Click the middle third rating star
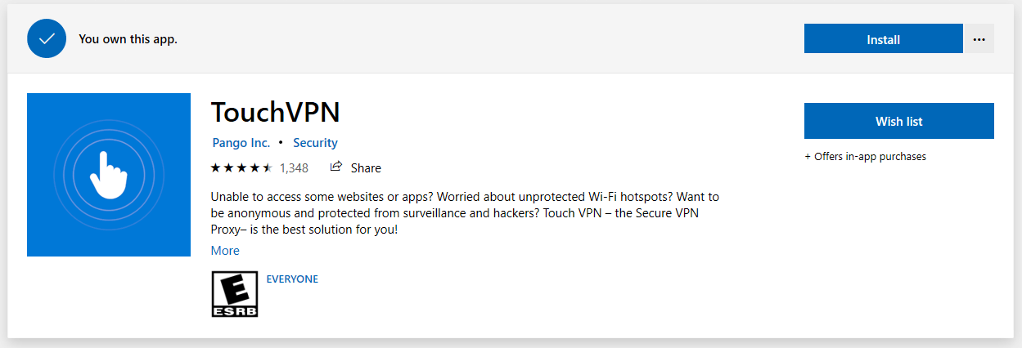This screenshot has height=348, width=1022. coord(241,168)
